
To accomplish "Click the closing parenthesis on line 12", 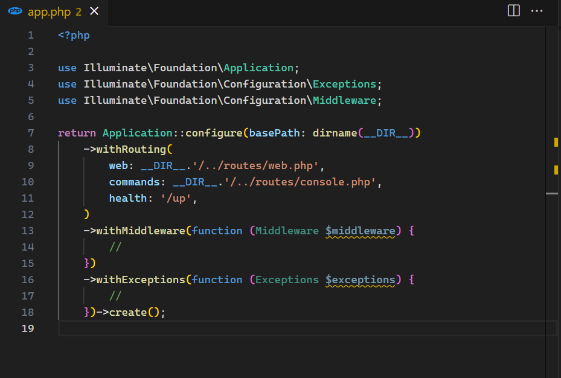I will (86, 214).
